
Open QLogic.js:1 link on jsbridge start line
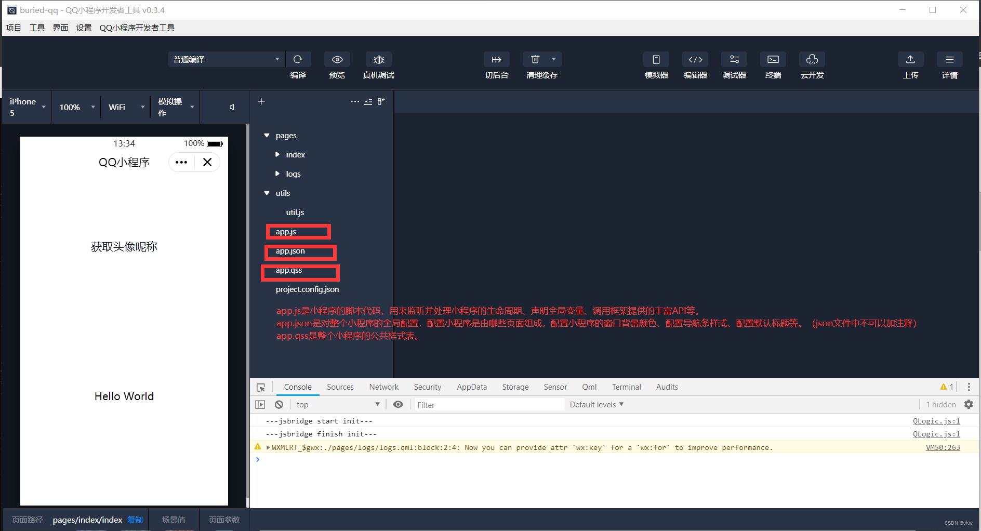936,421
